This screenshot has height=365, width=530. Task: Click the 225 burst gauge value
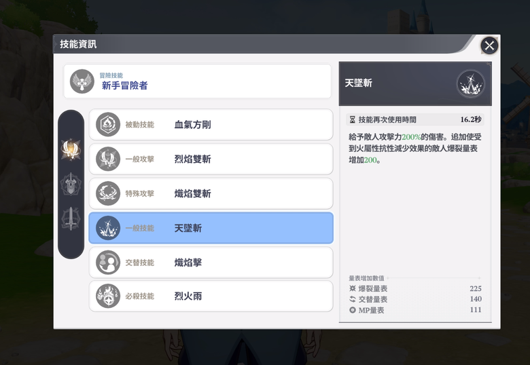tap(475, 288)
